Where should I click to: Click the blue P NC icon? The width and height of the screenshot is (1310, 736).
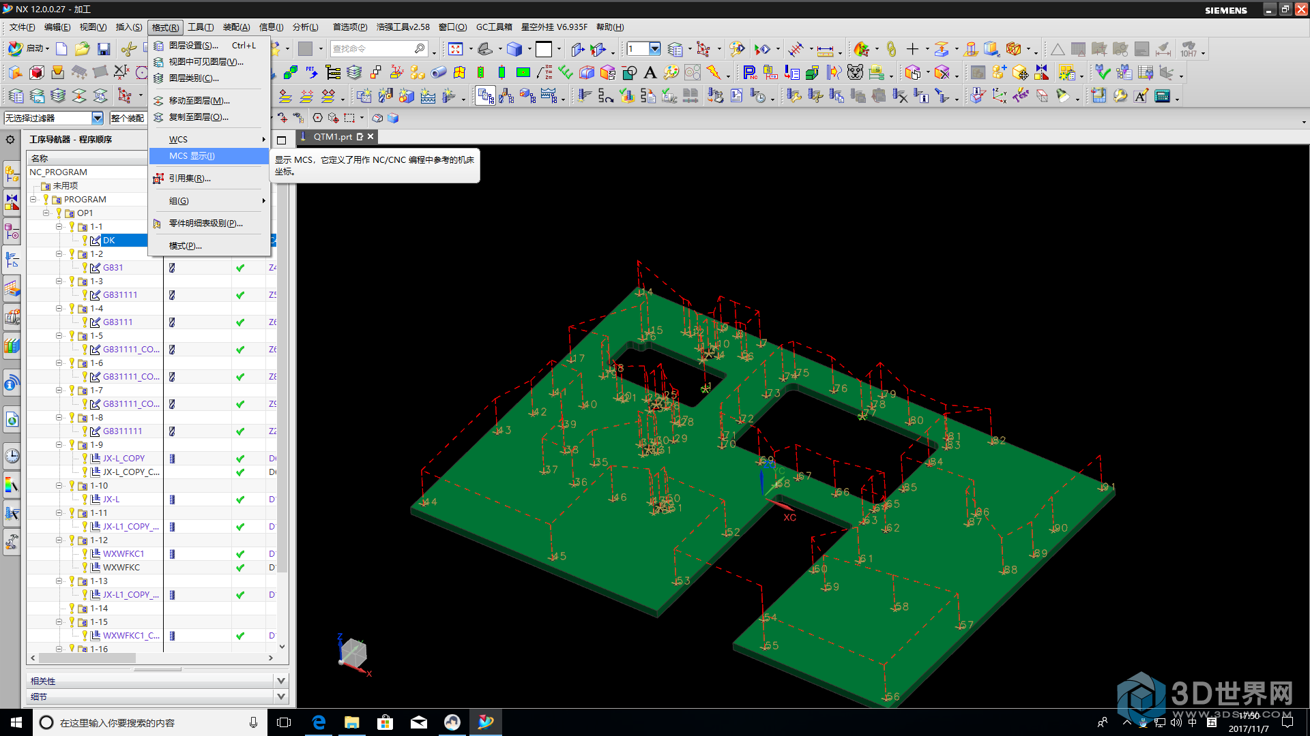coord(749,72)
